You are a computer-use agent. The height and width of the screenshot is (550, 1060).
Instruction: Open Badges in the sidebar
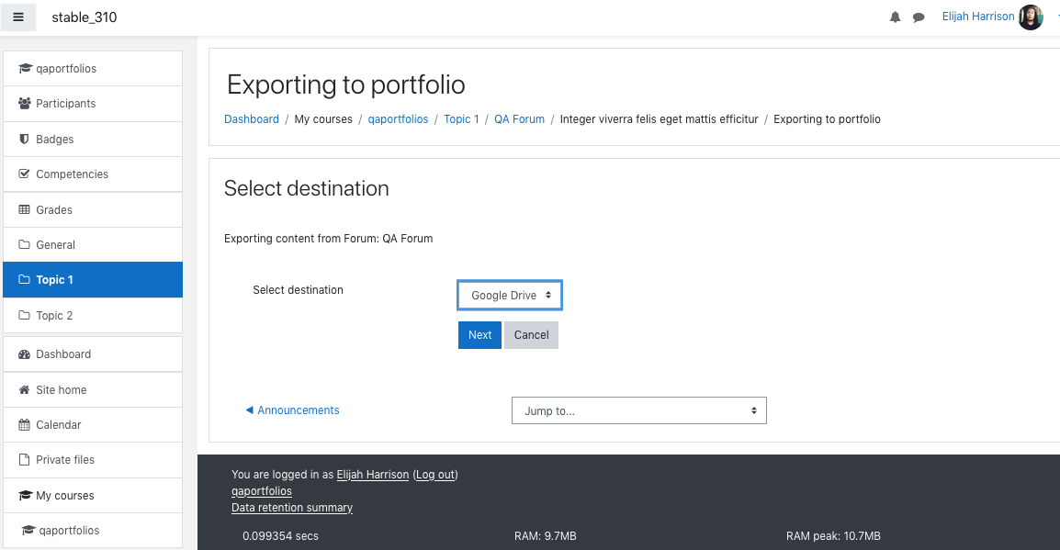(93, 140)
